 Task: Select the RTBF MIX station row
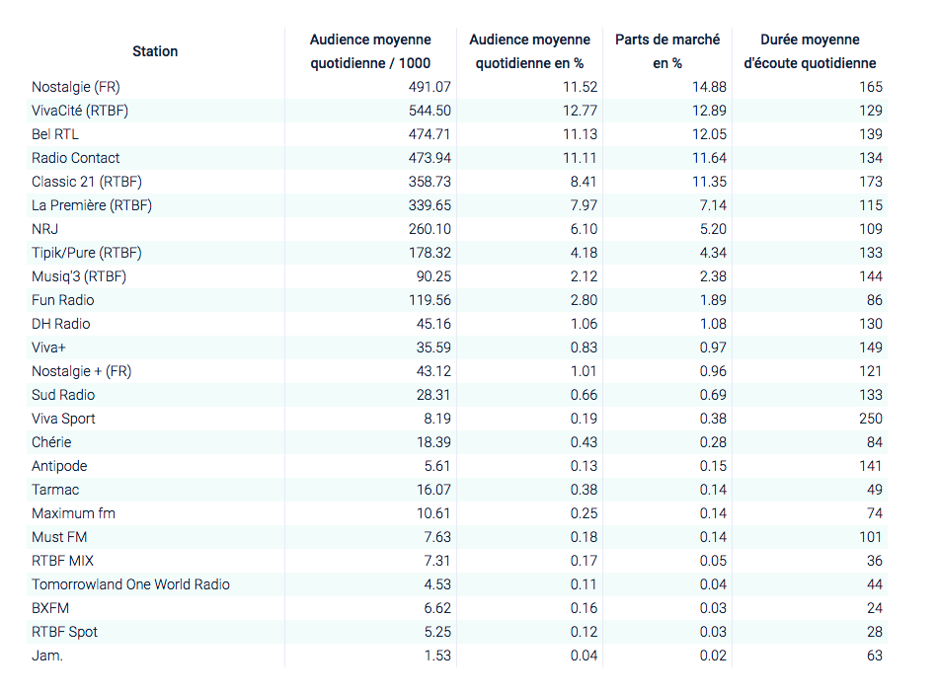(62, 561)
